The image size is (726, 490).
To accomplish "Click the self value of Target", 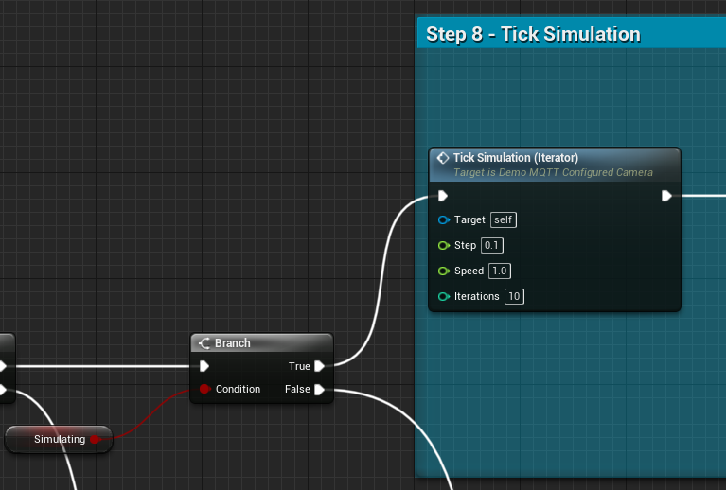I will [x=504, y=219].
